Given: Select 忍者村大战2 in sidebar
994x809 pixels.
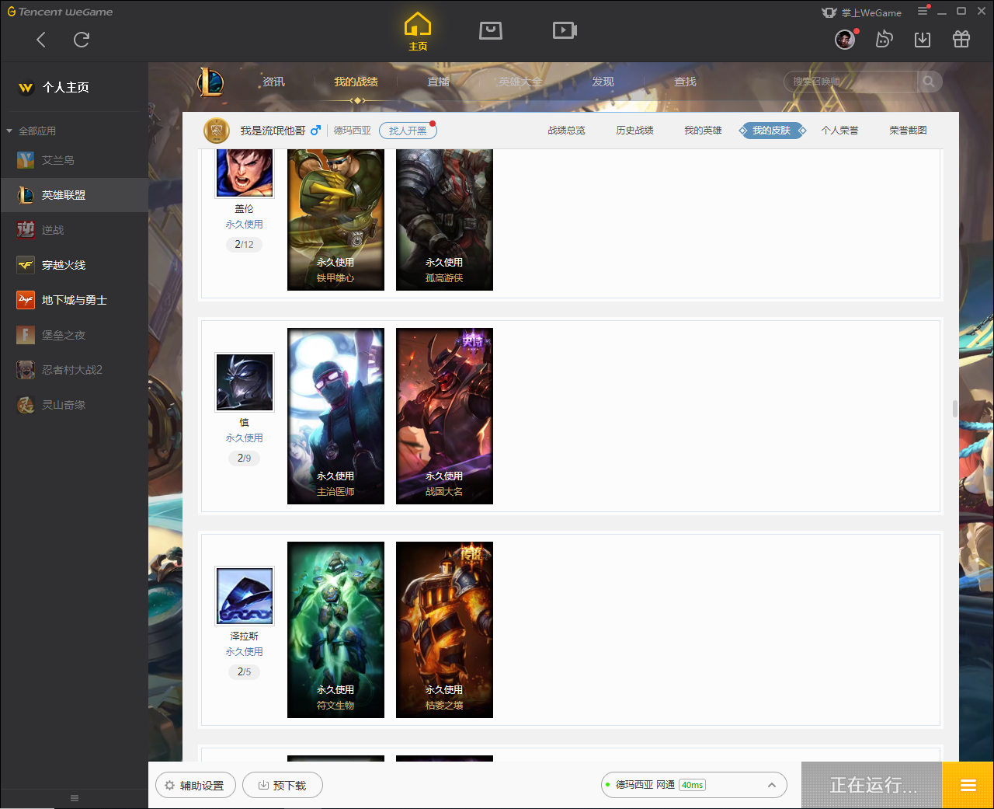Looking at the screenshot, I should [74, 370].
